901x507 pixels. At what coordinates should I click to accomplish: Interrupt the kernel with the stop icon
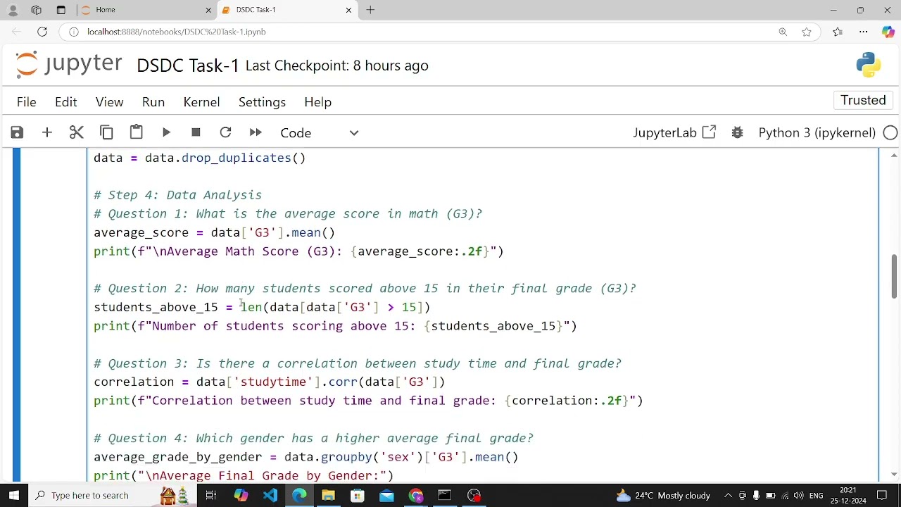[196, 132]
